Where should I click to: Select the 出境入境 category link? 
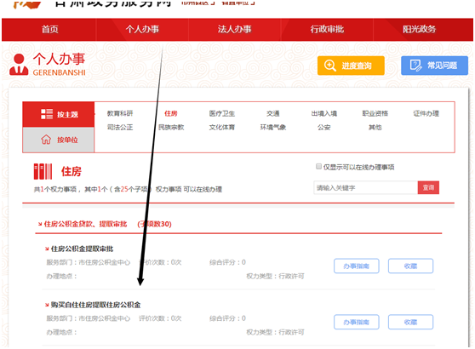[x=323, y=113]
